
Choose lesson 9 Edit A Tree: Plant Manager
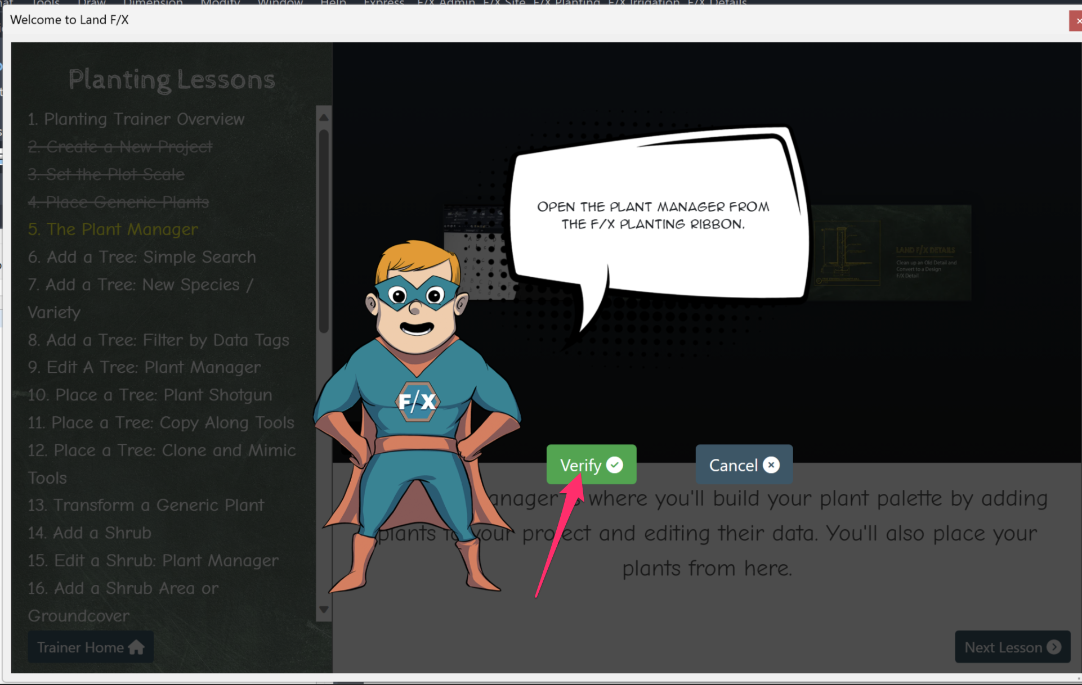click(x=144, y=367)
